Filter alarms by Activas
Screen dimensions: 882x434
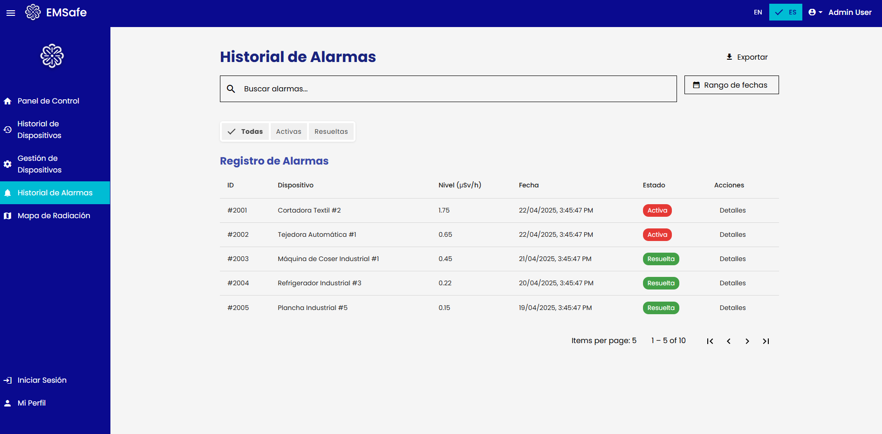coord(289,131)
